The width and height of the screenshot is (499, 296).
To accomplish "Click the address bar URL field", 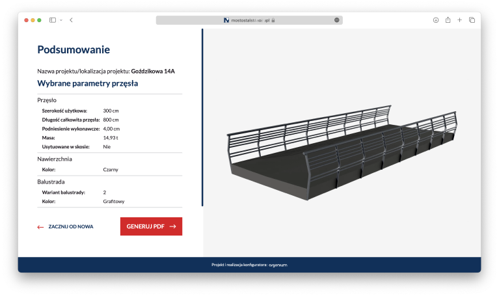I will tap(249, 20).
